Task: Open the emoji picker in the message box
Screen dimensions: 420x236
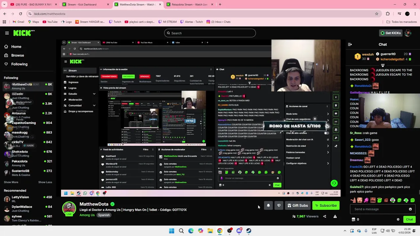Action: [x=410, y=209]
